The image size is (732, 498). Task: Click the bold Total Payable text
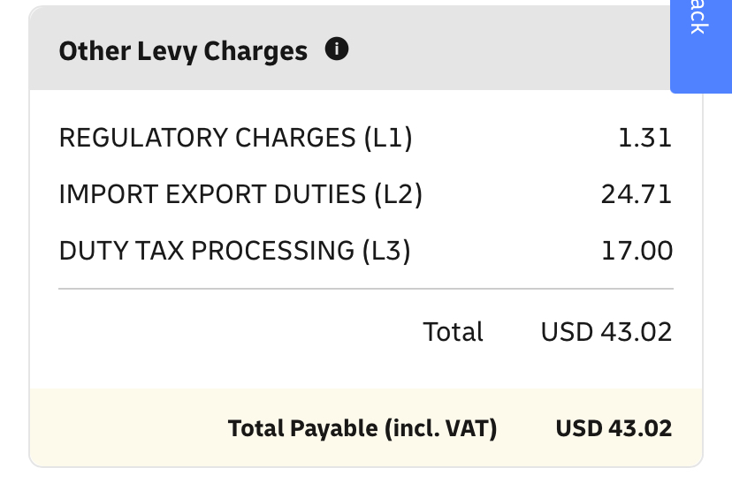click(x=304, y=429)
